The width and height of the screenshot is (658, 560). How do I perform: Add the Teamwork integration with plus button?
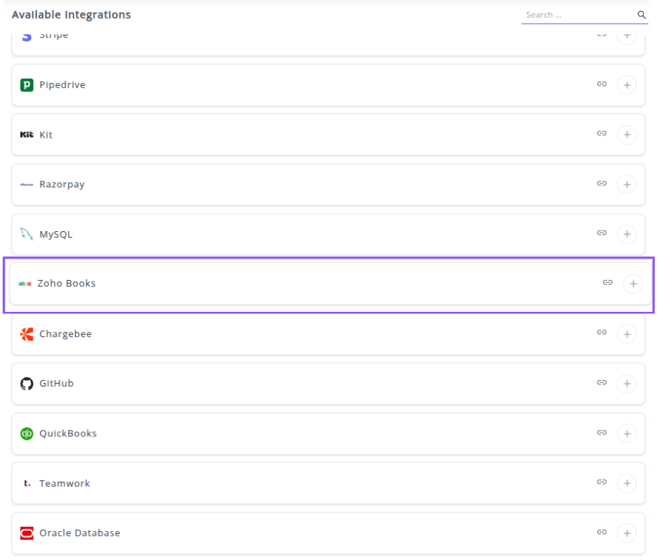(x=627, y=484)
